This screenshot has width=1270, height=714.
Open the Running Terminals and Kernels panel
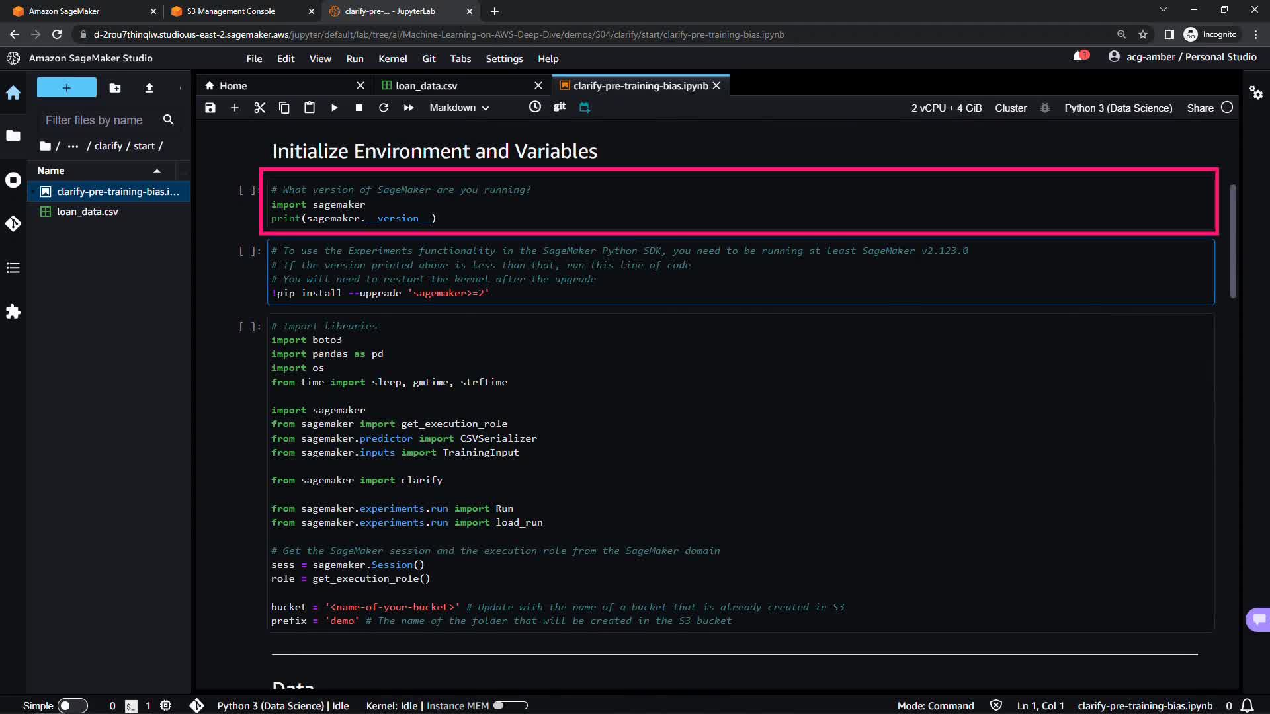pyautogui.click(x=13, y=180)
